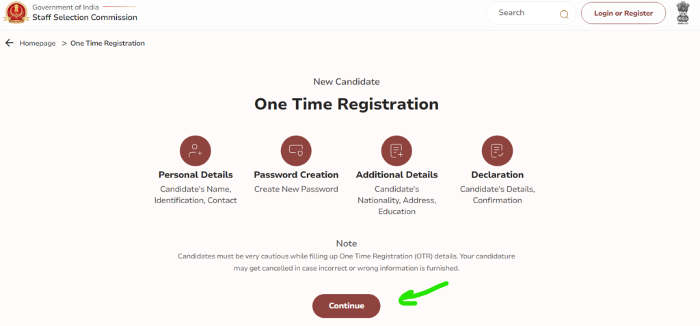The width and height of the screenshot is (700, 326).
Task: Click the national emblem icon at top right
Action: 683,13
